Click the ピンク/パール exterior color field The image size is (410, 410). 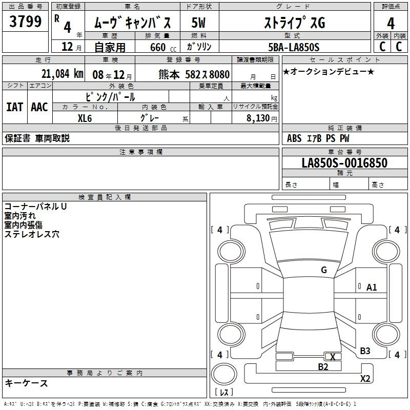(x=110, y=97)
